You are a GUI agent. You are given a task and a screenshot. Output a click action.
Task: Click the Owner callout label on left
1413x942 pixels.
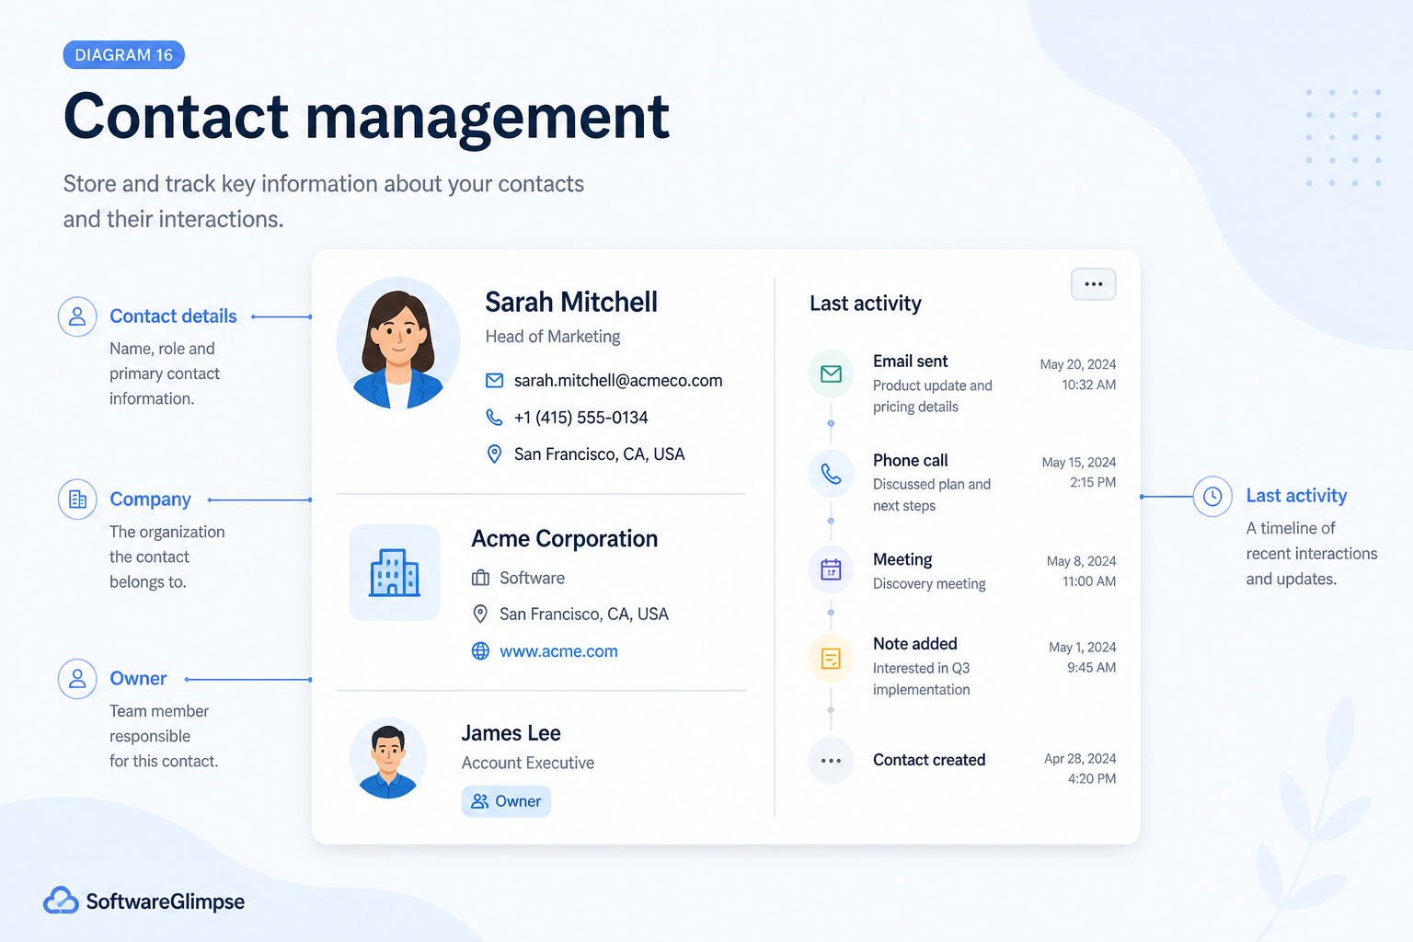tap(138, 679)
